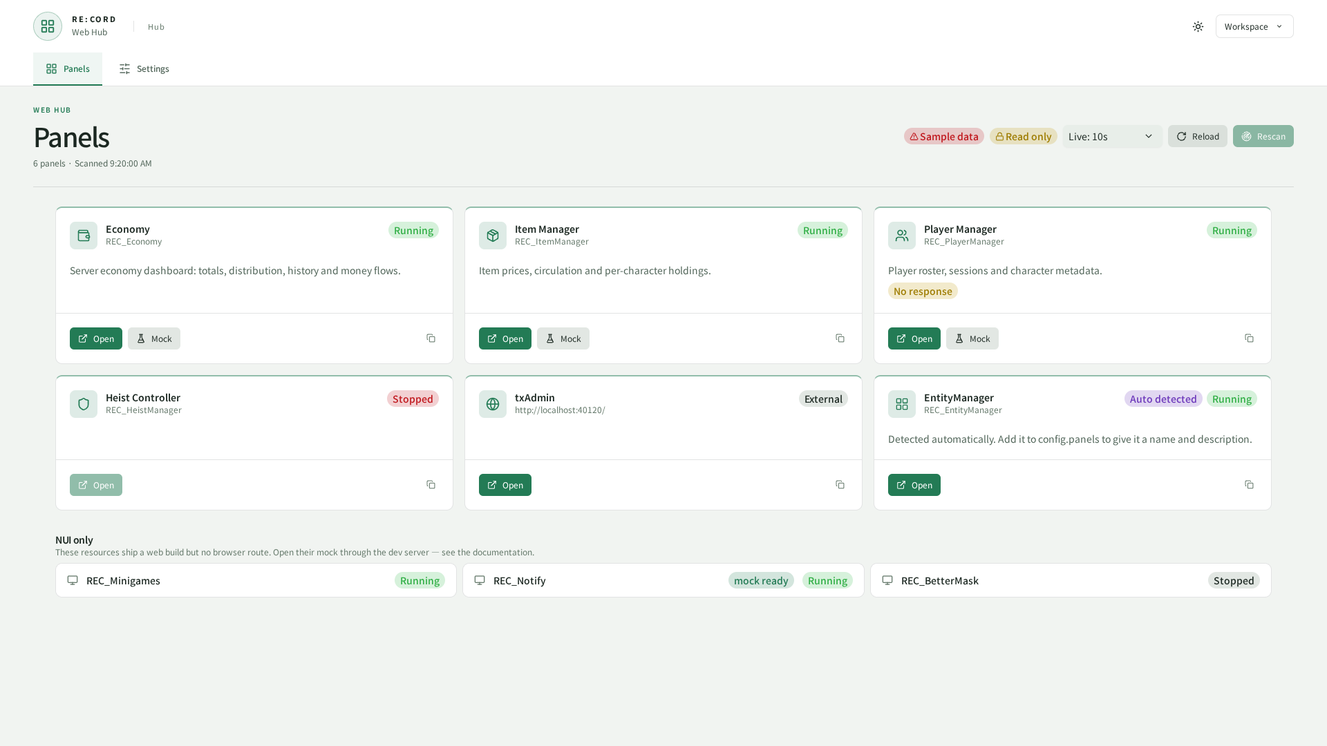Select the REC_Notify NUI row

pyautogui.click(x=663, y=580)
